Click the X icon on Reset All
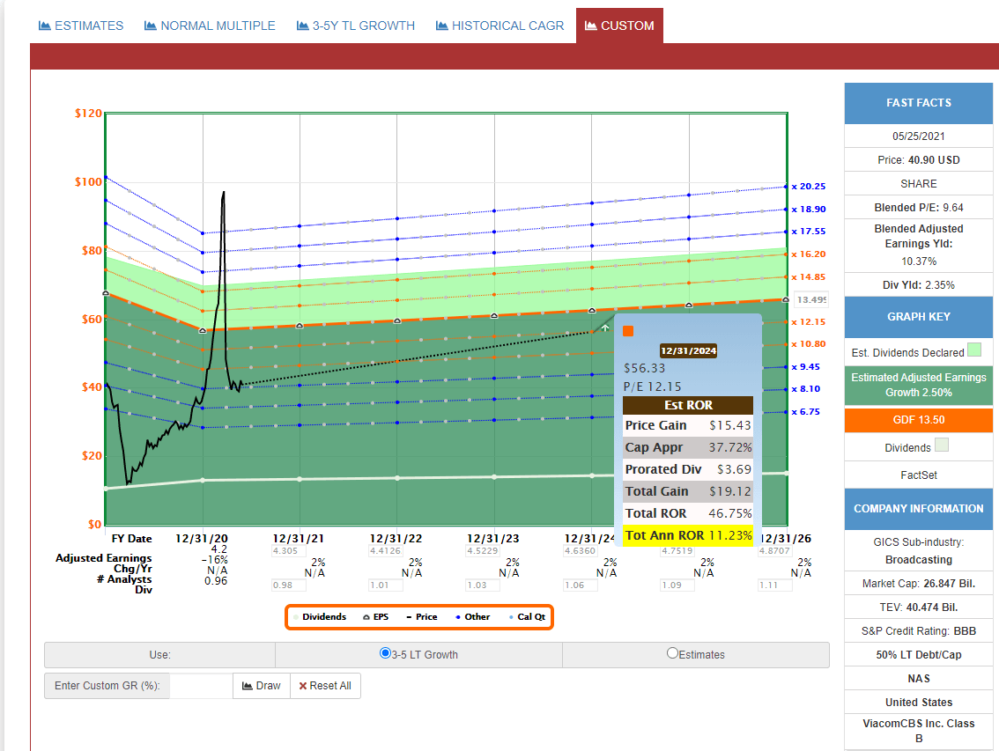 (x=302, y=685)
